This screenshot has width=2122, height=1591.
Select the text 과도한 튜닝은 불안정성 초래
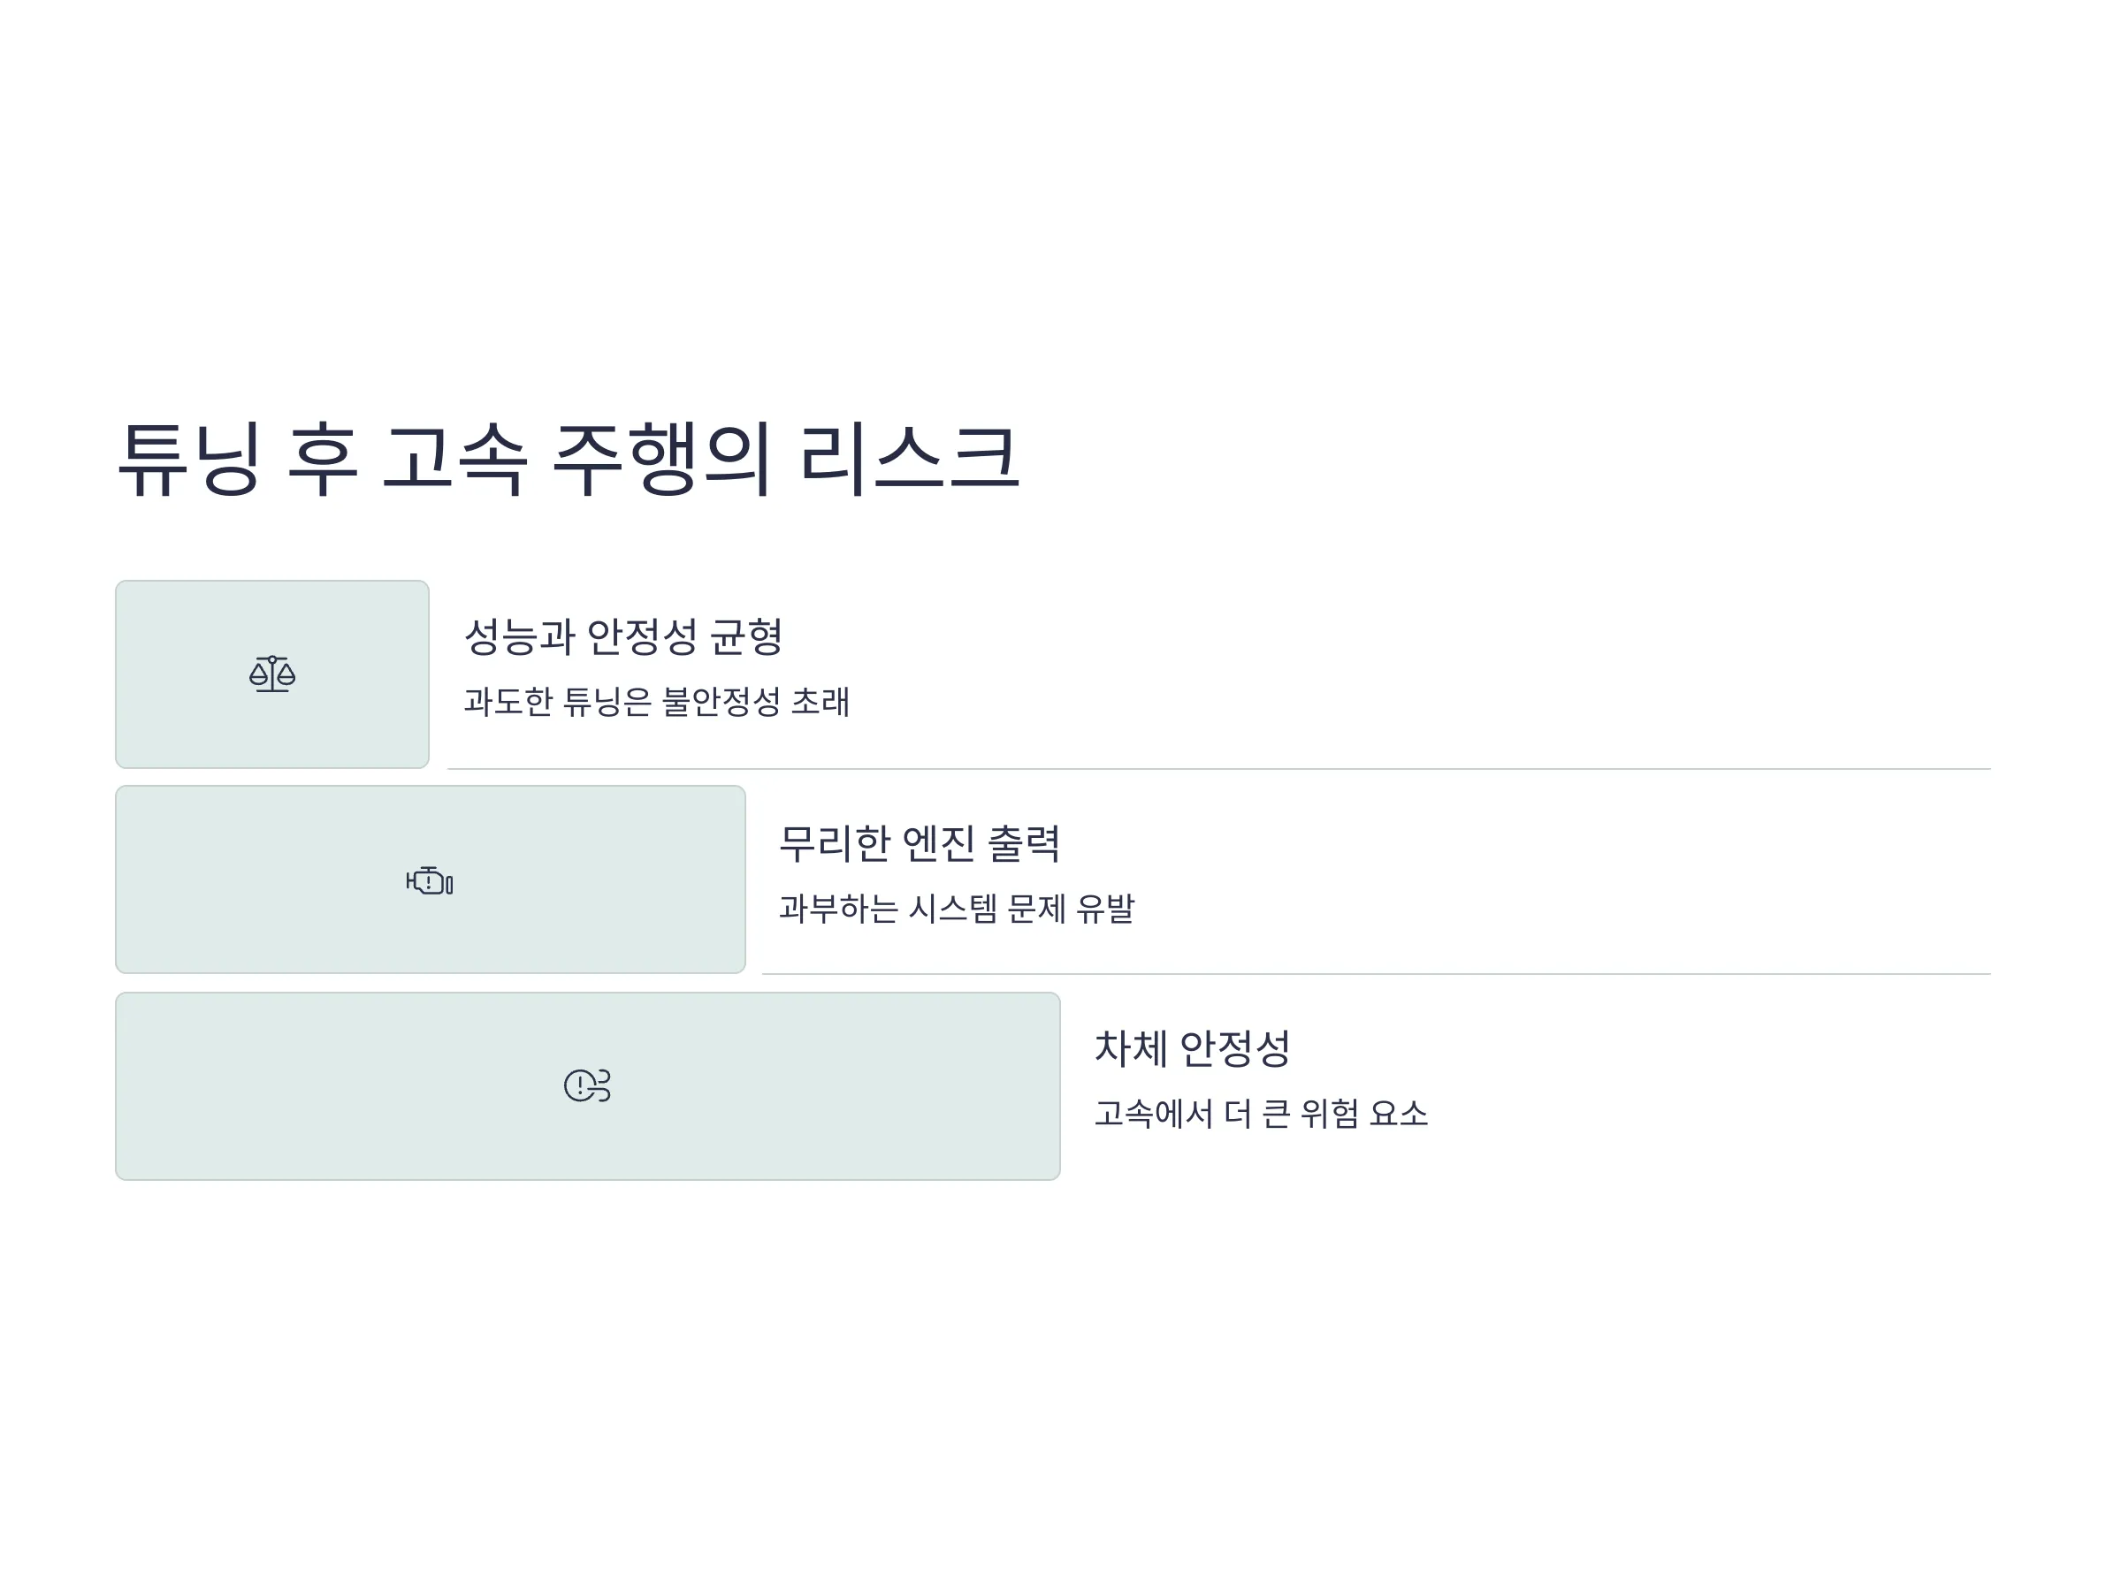coord(657,701)
